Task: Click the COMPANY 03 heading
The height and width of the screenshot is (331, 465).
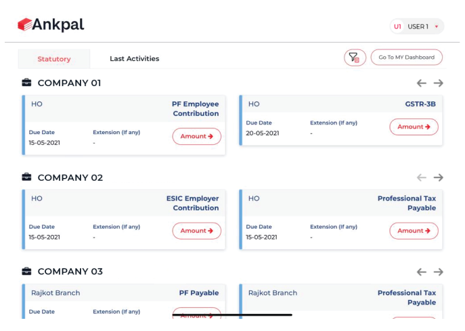Action: click(x=70, y=271)
